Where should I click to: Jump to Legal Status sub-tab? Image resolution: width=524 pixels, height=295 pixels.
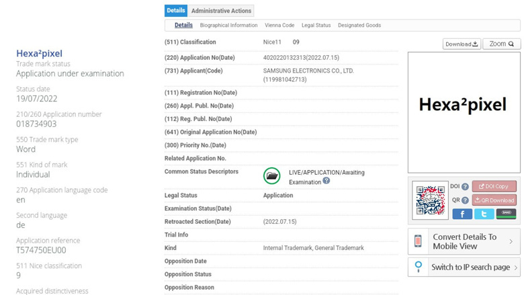316,26
